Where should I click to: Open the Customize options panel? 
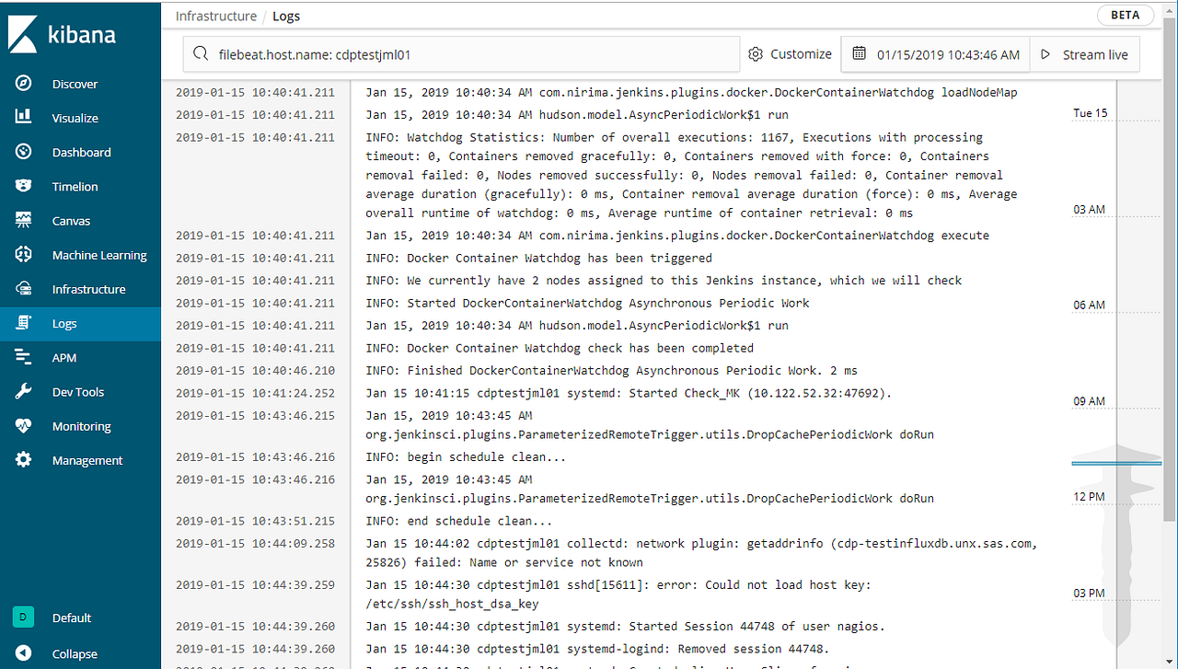[x=790, y=54]
